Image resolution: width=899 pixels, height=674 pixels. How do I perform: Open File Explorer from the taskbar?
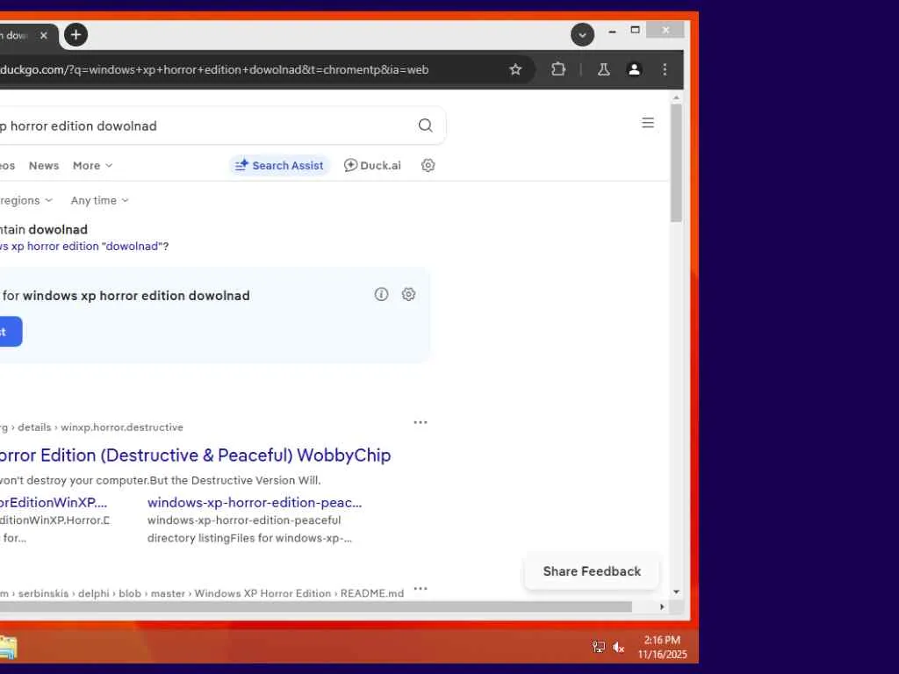[7, 648]
